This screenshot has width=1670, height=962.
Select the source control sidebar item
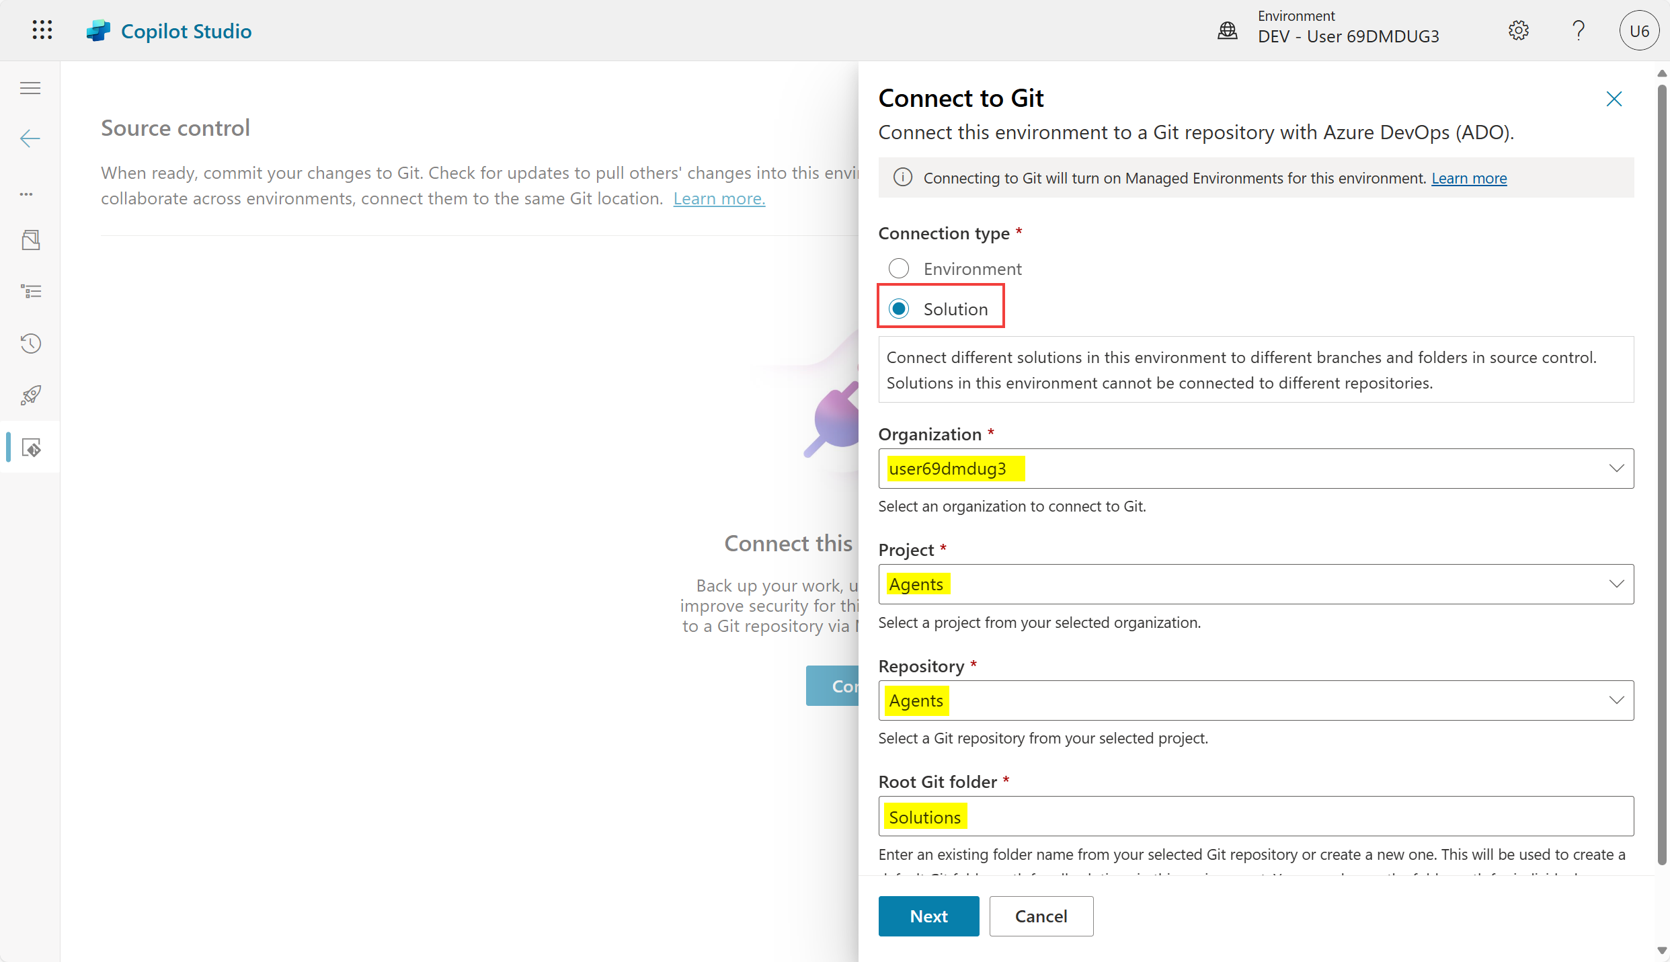tap(30, 448)
